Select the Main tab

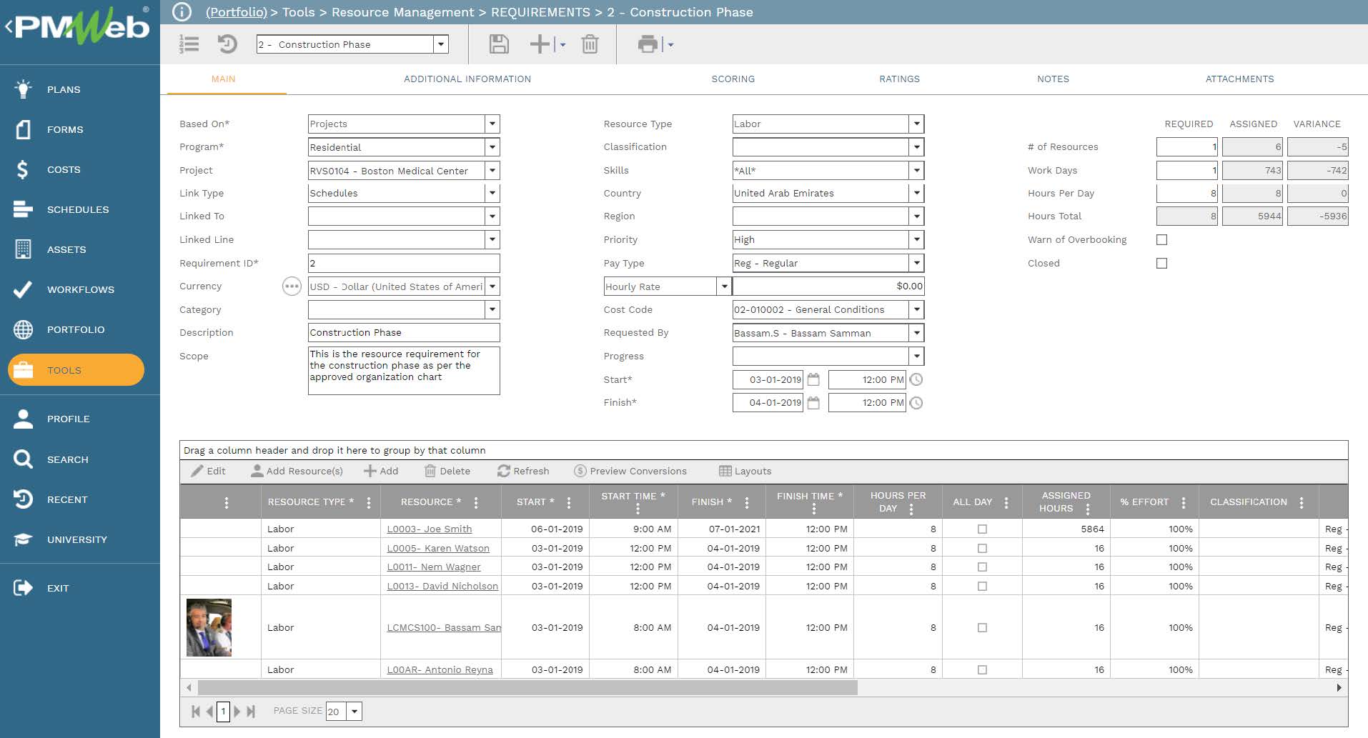point(223,79)
